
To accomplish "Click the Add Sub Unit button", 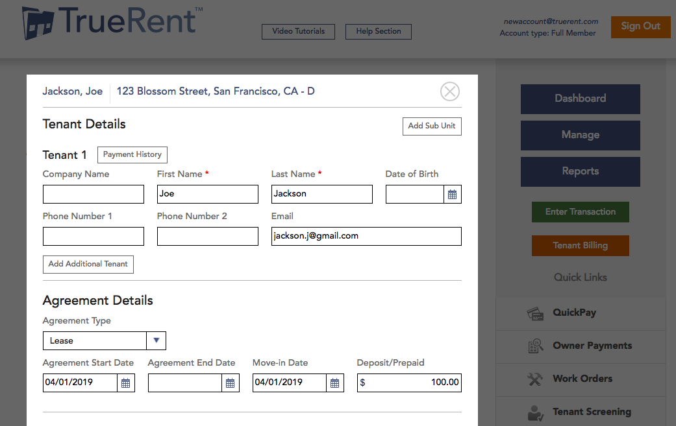I will click(432, 126).
